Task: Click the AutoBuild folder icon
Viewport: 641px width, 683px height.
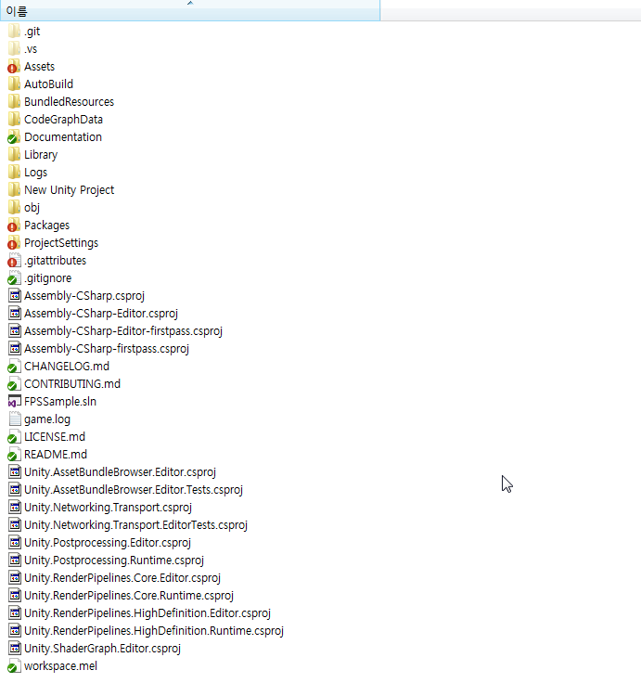Action: coord(14,84)
